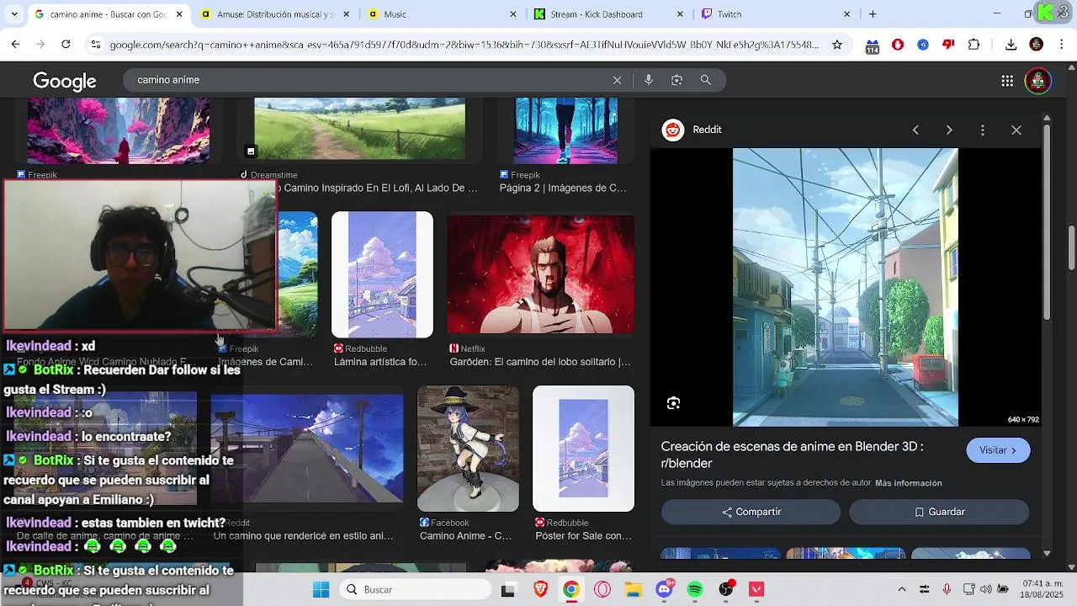Open the Chrome extensions puzzle icon
This screenshot has width=1077, height=606.
coord(974,45)
